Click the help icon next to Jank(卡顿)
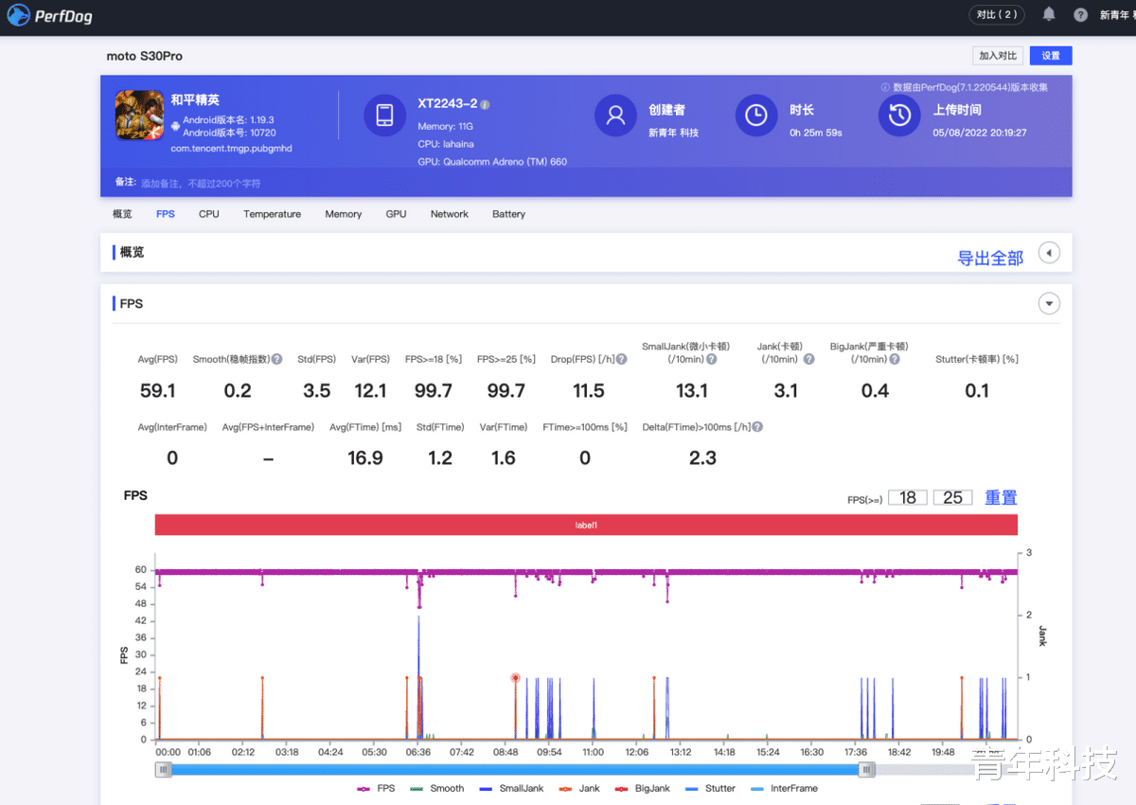The height and width of the screenshot is (805, 1136). coord(808,359)
